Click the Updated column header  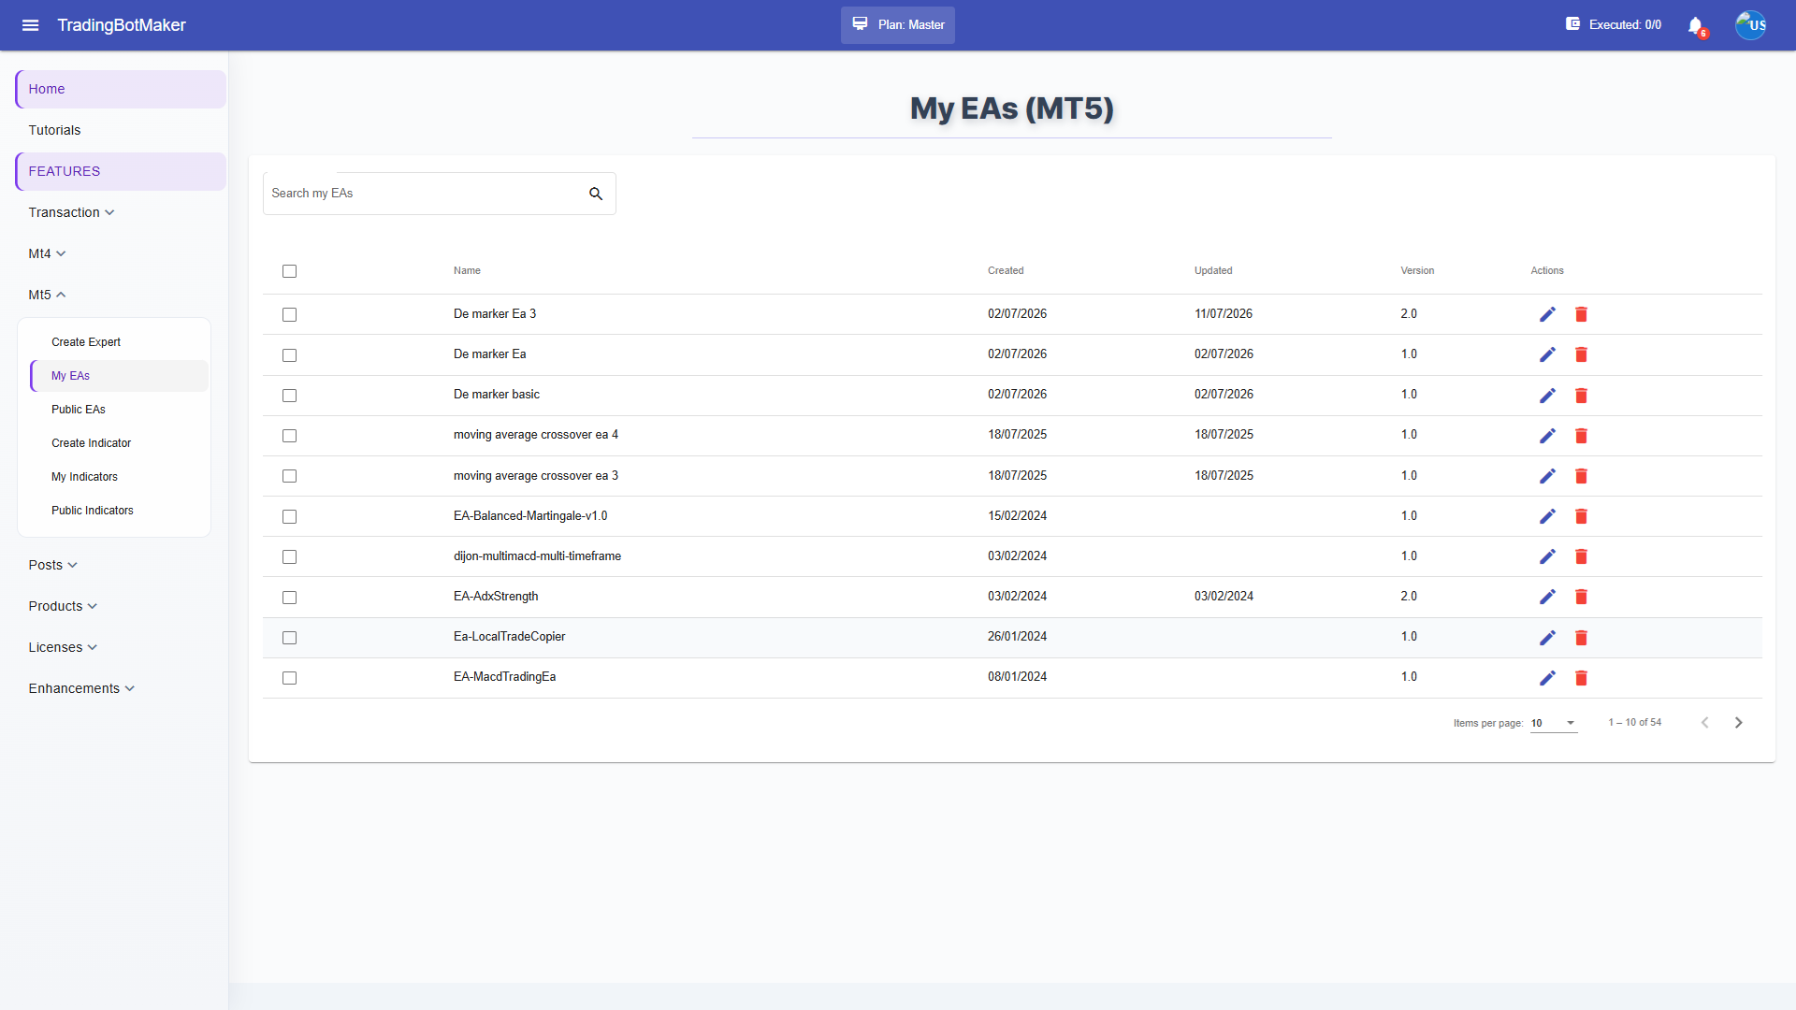1213,271
